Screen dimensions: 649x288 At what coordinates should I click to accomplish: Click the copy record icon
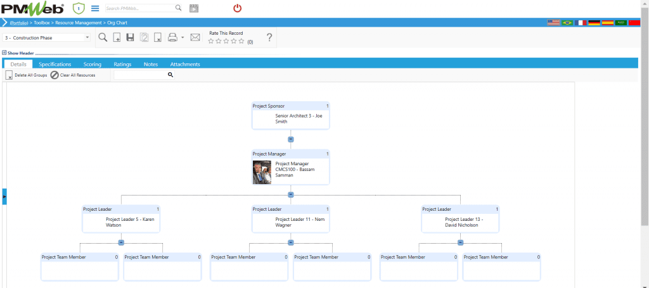(144, 38)
